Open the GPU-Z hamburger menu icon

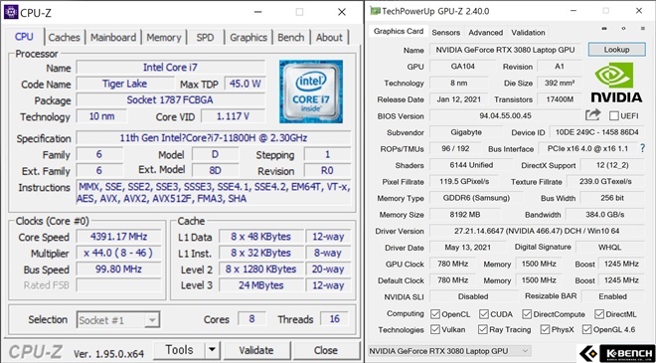pyautogui.click(x=643, y=29)
